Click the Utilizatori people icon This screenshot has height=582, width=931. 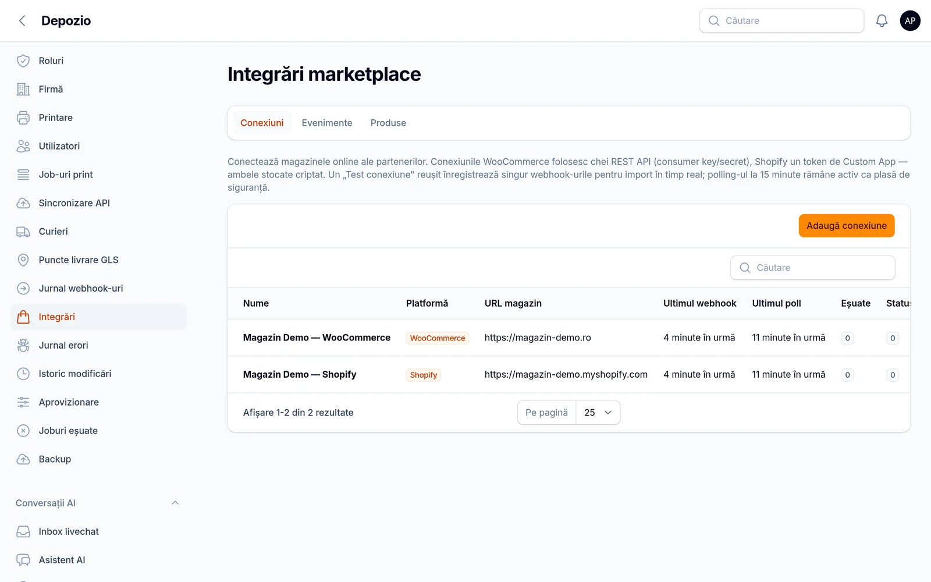[x=23, y=146]
